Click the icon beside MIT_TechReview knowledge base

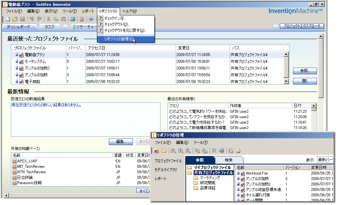15,166
